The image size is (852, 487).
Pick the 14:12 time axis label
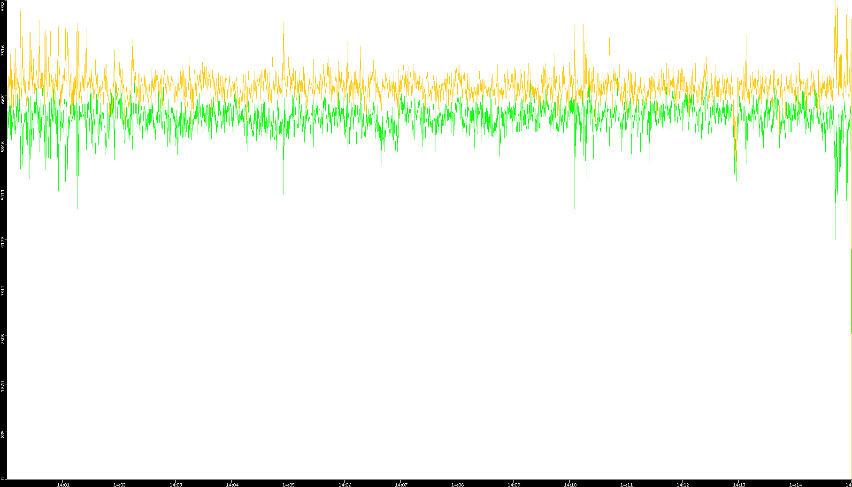pos(683,485)
